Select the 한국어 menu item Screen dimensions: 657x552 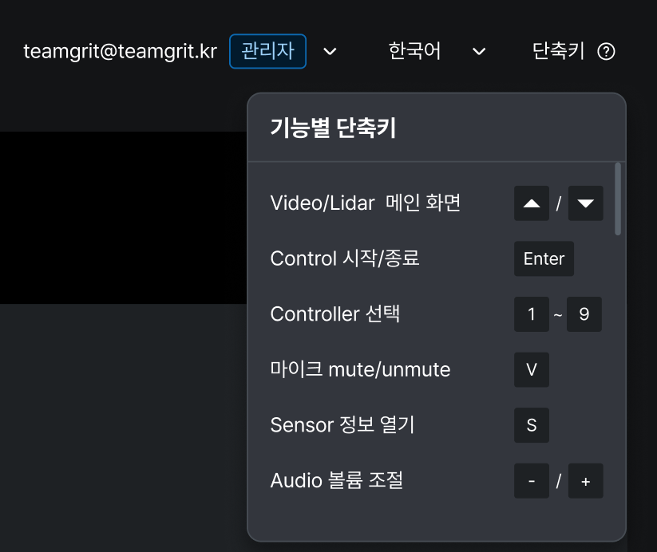414,51
